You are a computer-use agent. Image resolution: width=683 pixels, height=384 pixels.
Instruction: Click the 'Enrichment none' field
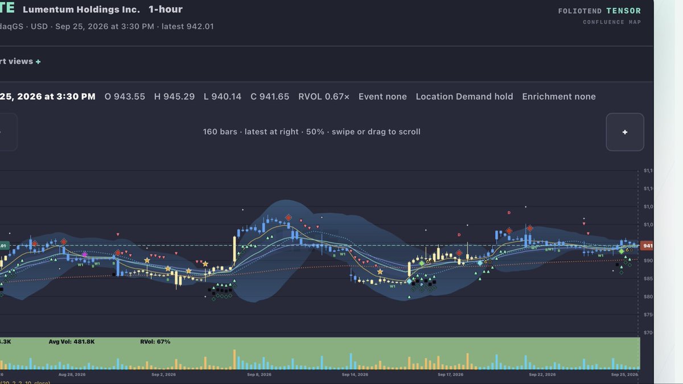pos(559,97)
